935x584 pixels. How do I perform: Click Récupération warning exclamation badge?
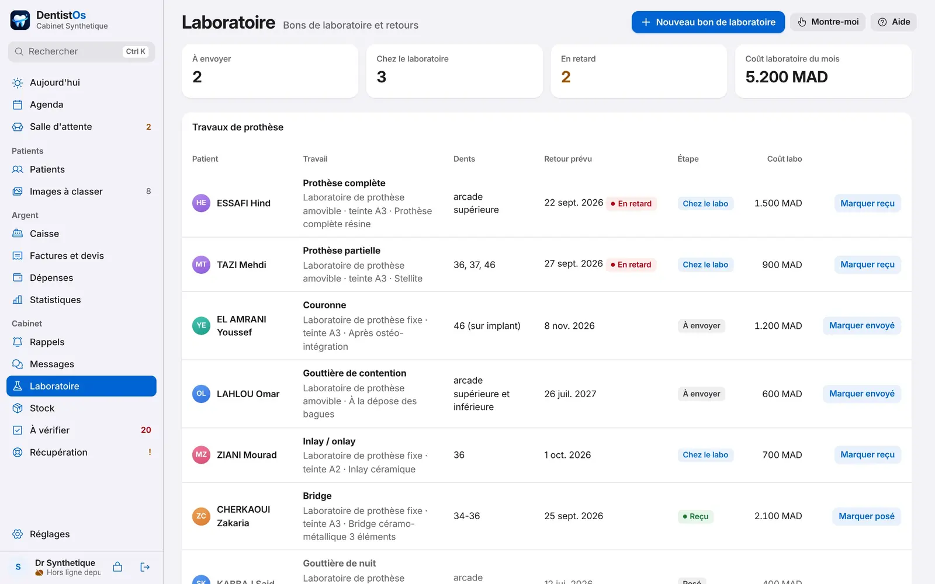tap(150, 453)
